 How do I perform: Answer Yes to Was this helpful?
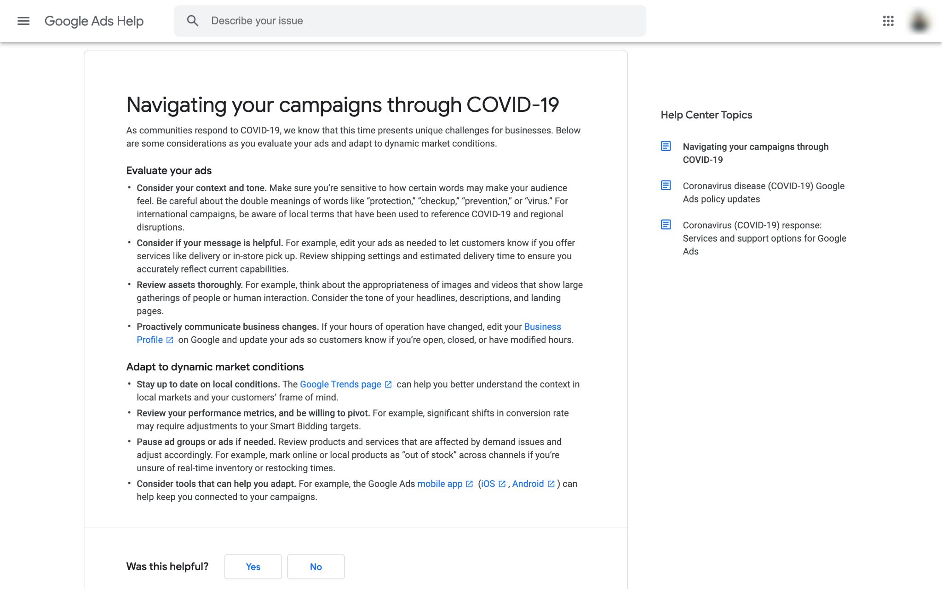tap(253, 566)
